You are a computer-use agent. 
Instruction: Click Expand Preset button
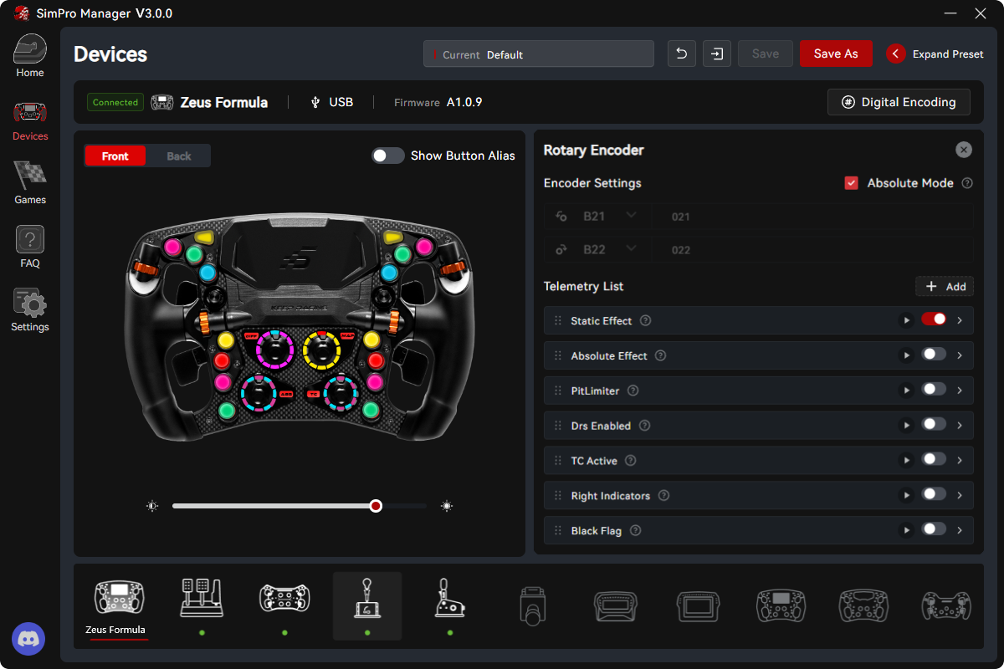[x=935, y=54]
